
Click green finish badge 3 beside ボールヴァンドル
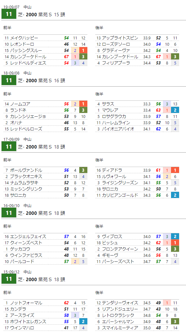(83, 170)
